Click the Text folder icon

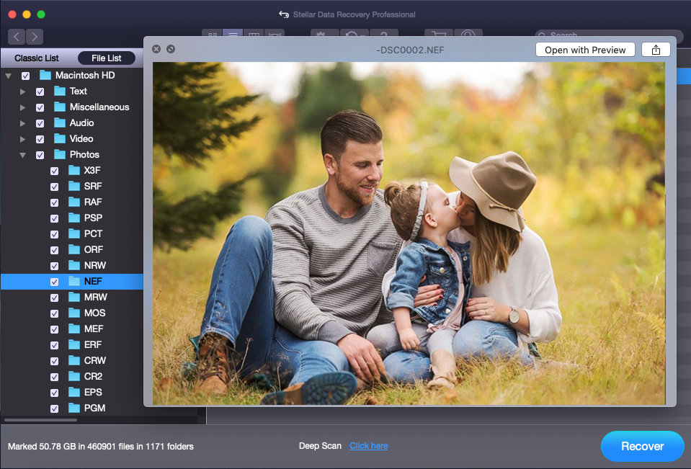coord(60,91)
